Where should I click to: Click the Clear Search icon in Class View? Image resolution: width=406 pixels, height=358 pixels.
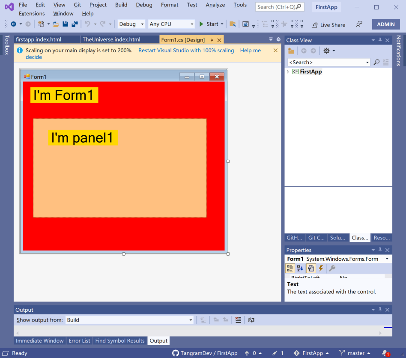[386, 62]
